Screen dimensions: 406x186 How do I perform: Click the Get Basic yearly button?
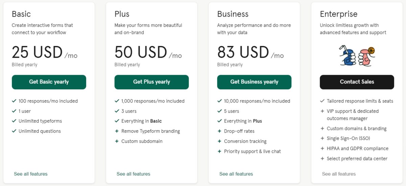[x=49, y=82]
